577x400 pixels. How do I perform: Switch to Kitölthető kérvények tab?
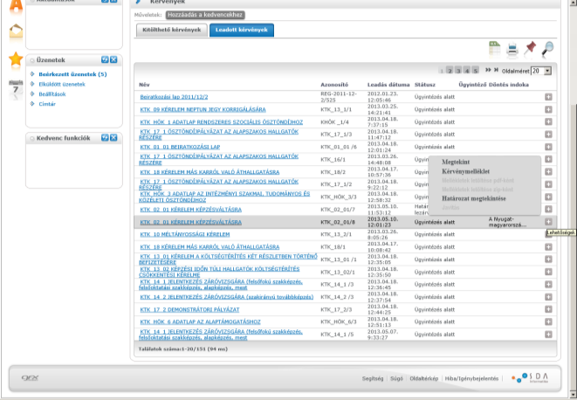point(171,30)
